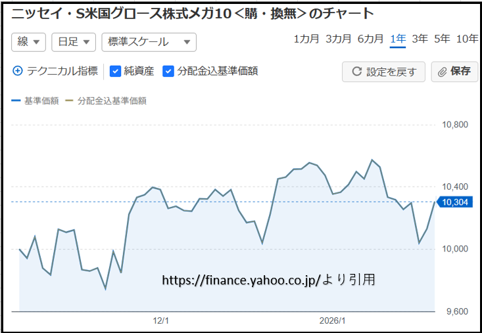Screen dimensions: 482x333
Task: Show the 5年 chart range
Action: pos(442,39)
